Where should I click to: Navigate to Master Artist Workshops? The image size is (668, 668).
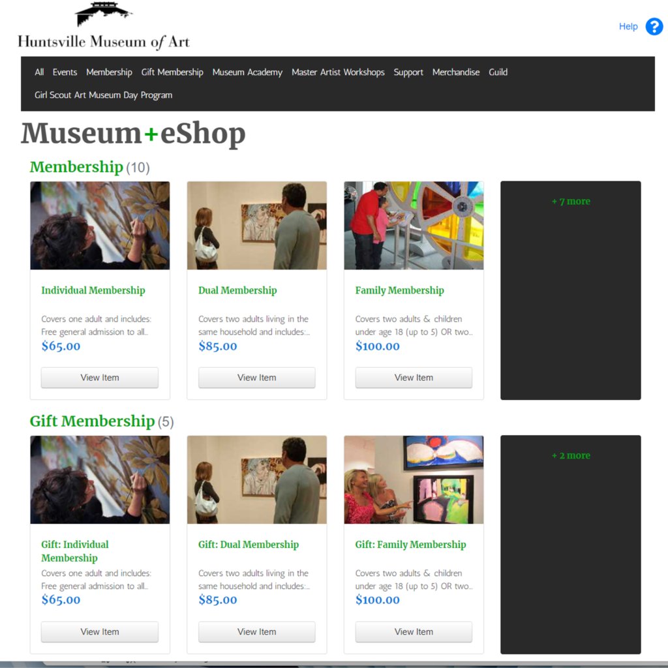tap(338, 72)
